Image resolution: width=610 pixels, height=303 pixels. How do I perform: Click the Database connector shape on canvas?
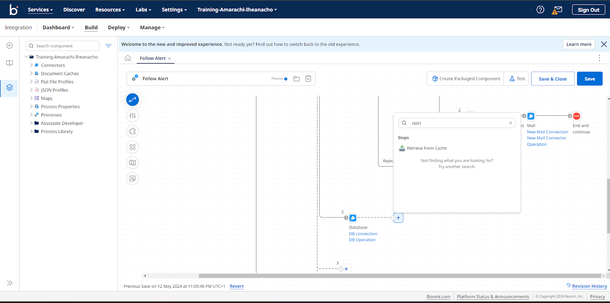353,218
